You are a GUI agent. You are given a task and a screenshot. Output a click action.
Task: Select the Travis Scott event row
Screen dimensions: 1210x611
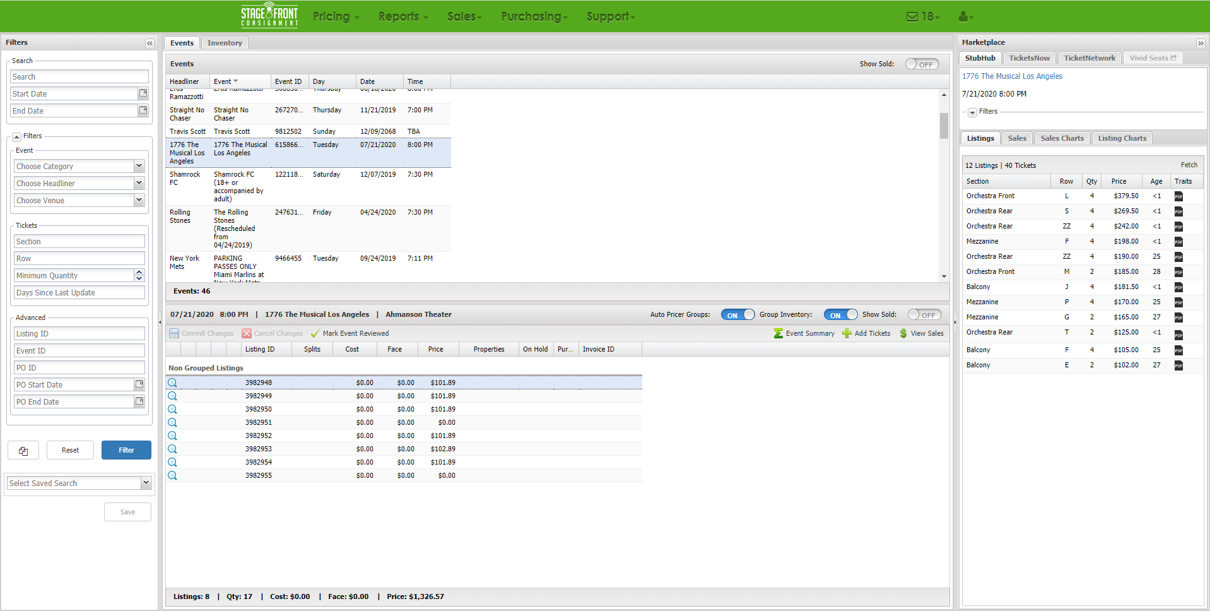pos(308,131)
